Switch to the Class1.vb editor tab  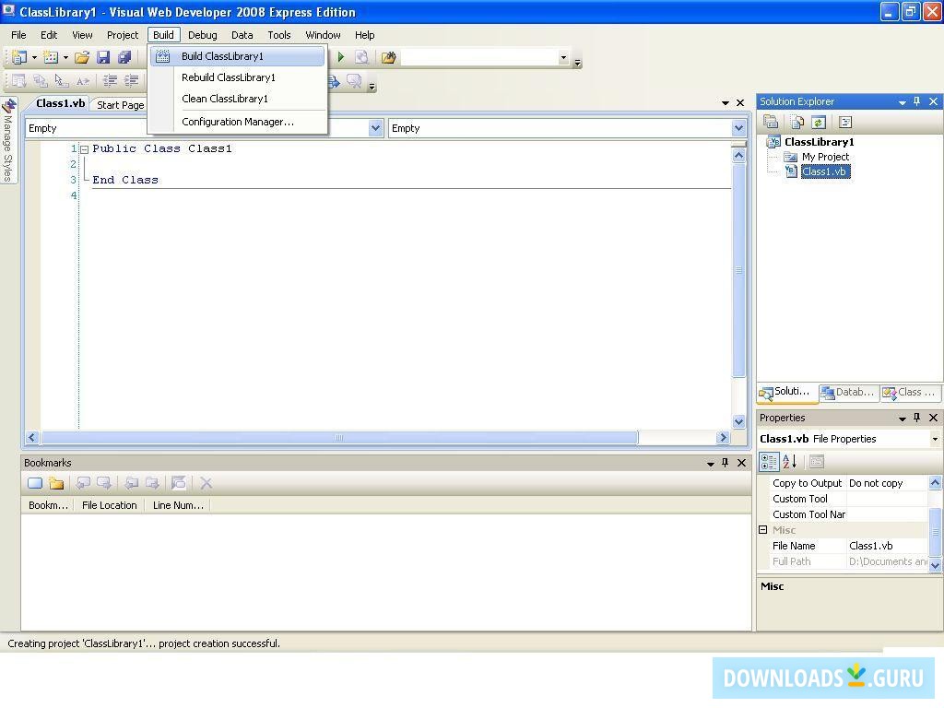(x=60, y=103)
